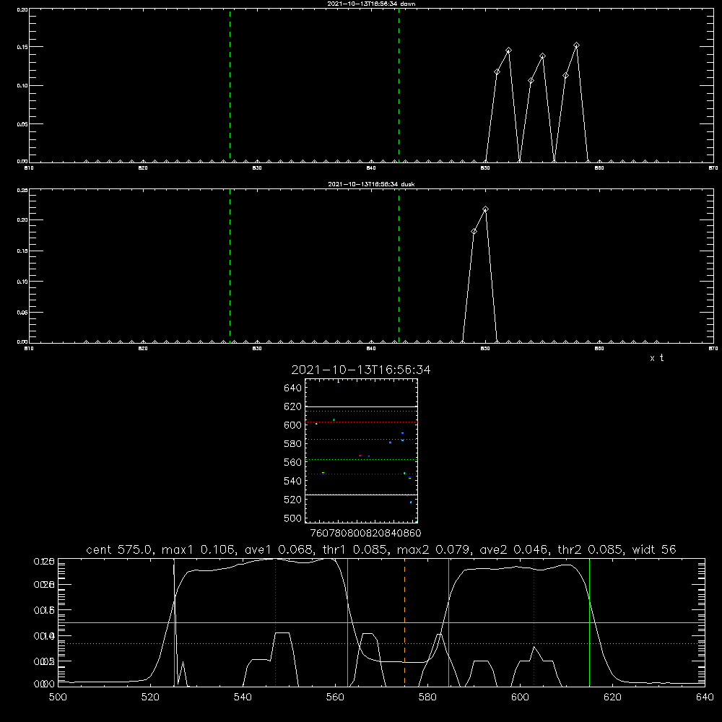The height and width of the screenshot is (722, 722).
Task: Click the "600" y-axis label of the small plot
Action: (x=293, y=425)
